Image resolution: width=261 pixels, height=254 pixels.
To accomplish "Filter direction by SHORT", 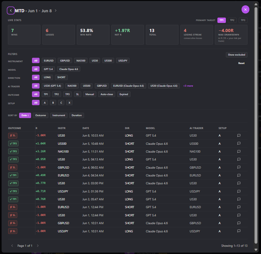I will pyautogui.click(x=61, y=77).
